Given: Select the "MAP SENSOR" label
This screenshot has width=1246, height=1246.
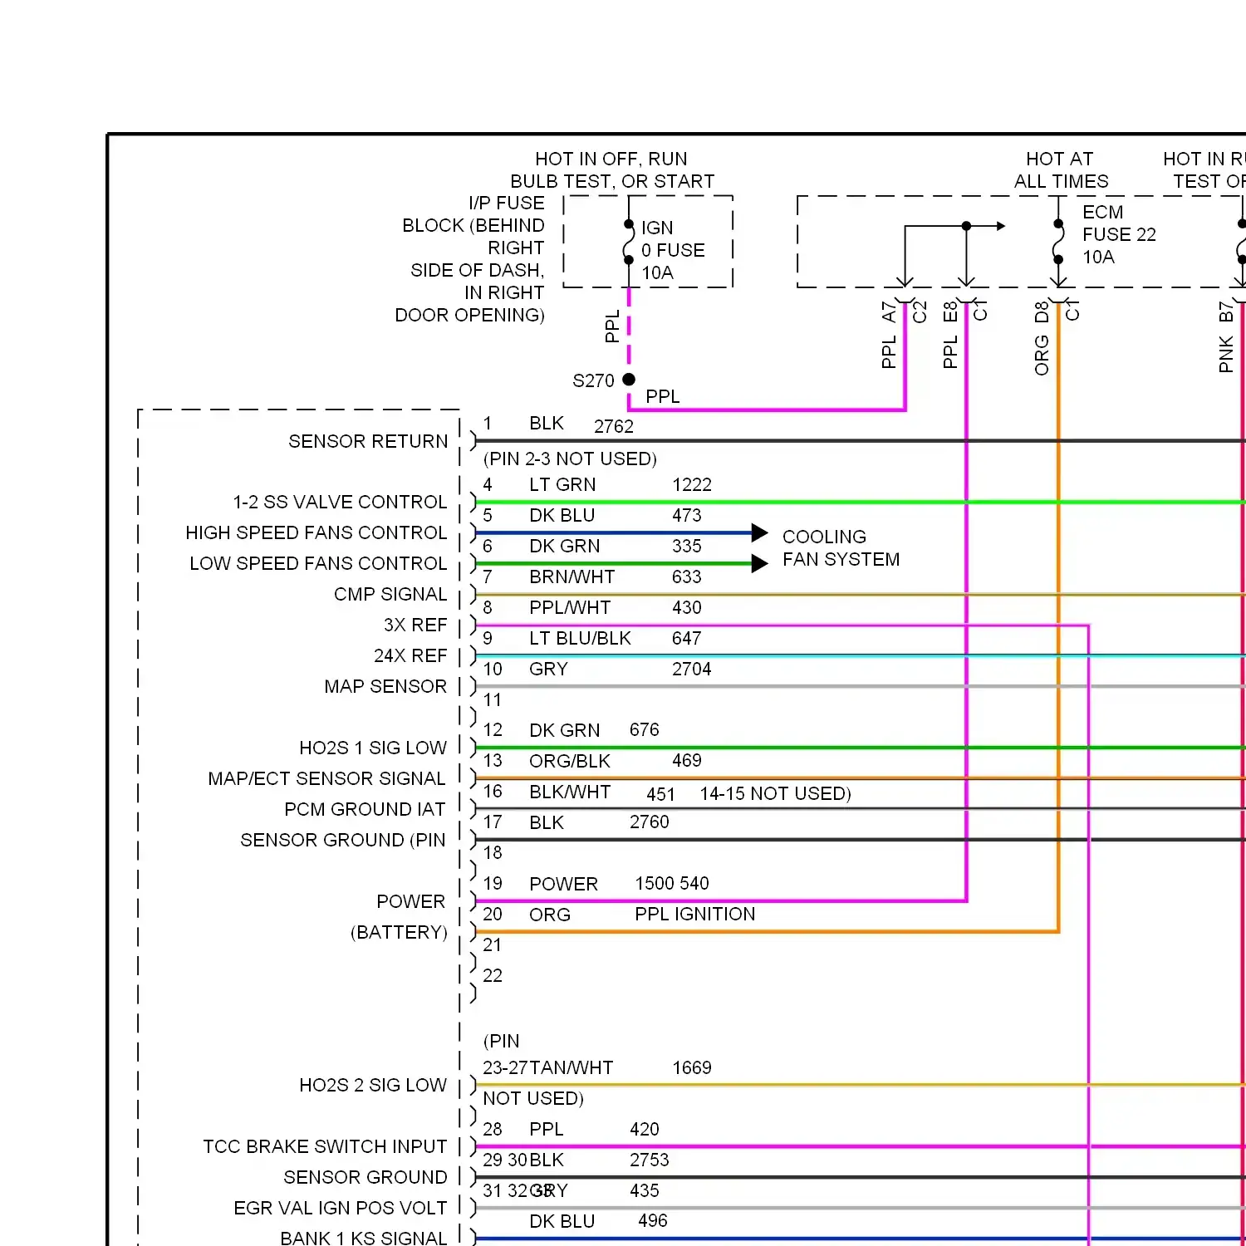Looking at the screenshot, I should pyautogui.click(x=385, y=686).
